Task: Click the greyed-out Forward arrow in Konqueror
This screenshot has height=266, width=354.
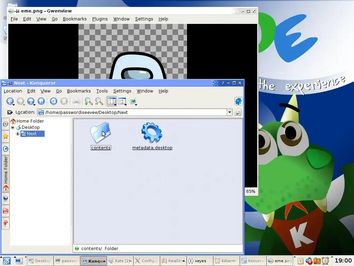Action: [20, 101]
